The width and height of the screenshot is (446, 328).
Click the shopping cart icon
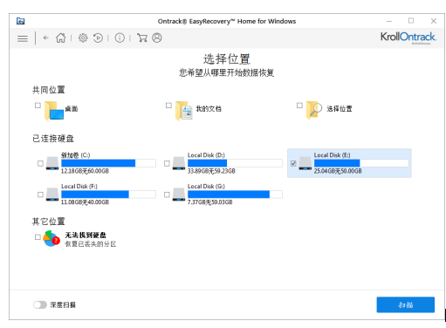pyautogui.click(x=142, y=38)
